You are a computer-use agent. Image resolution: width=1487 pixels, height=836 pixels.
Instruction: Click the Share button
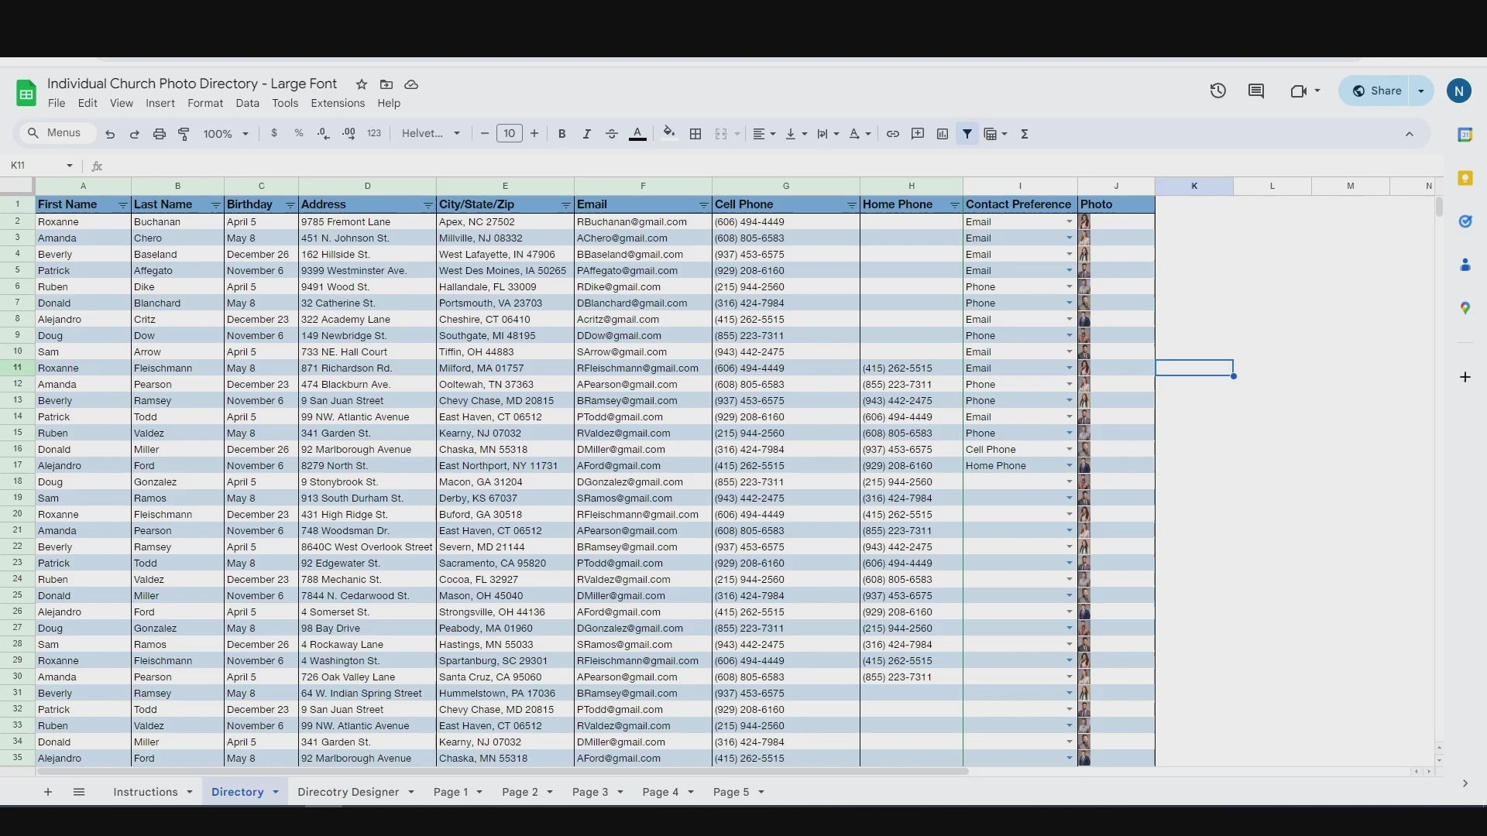[x=1377, y=91]
